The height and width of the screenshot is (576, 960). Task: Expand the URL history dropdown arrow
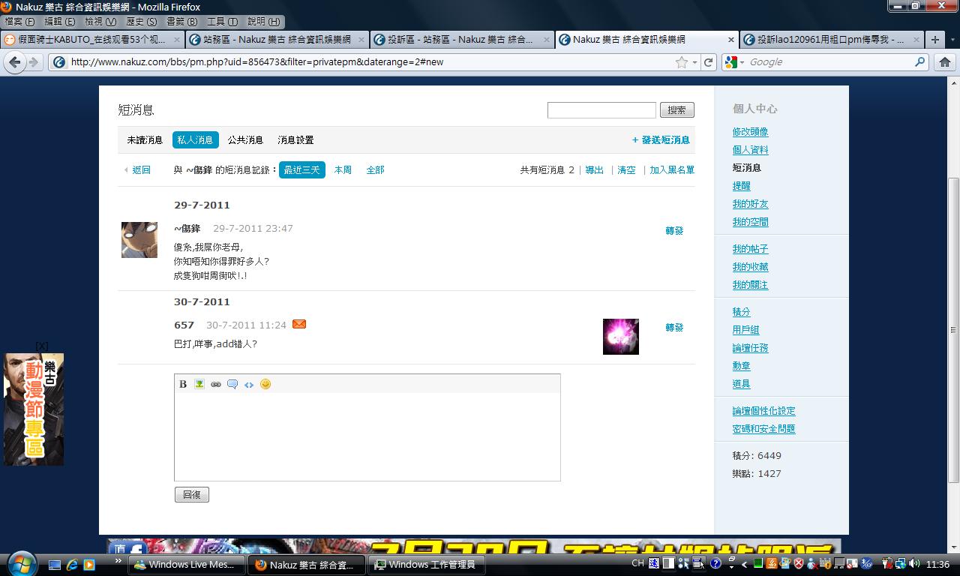tap(694, 62)
